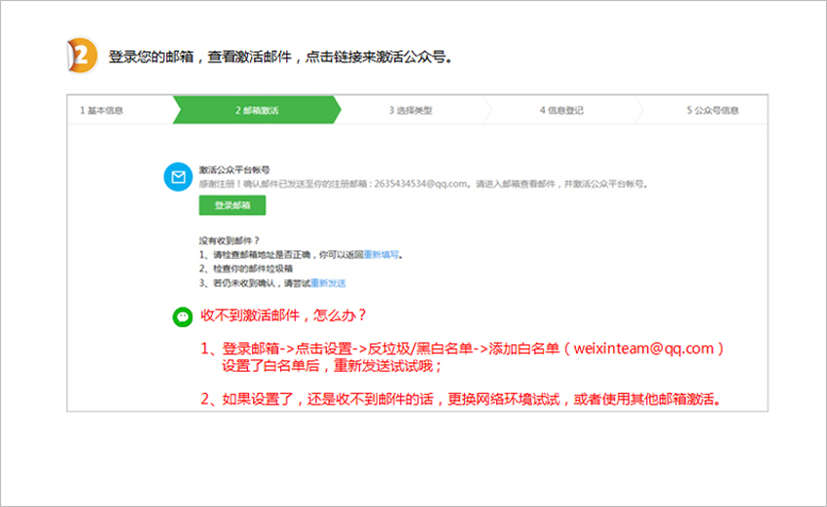Click the orange step 2 badge icon

(x=82, y=54)
